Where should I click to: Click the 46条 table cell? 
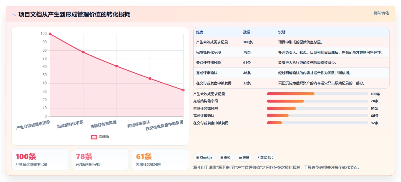(x=247, y=73)
